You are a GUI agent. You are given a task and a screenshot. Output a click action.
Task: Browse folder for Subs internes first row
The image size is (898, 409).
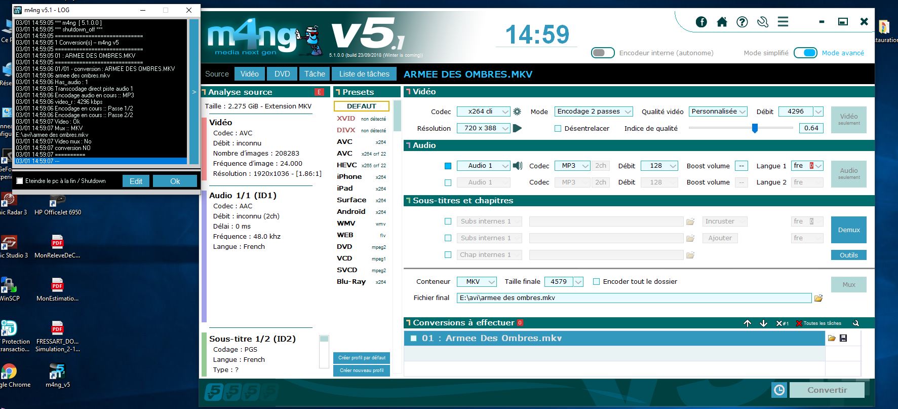pos(690,221)
